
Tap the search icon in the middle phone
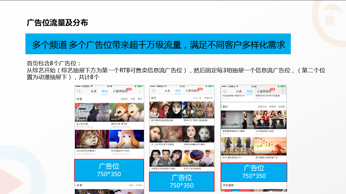(153, 91)
